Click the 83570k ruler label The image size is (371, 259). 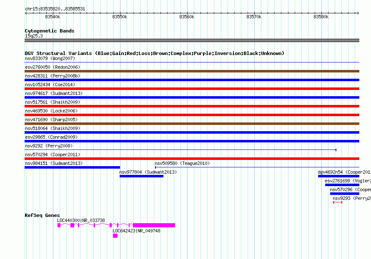(254, 17)
